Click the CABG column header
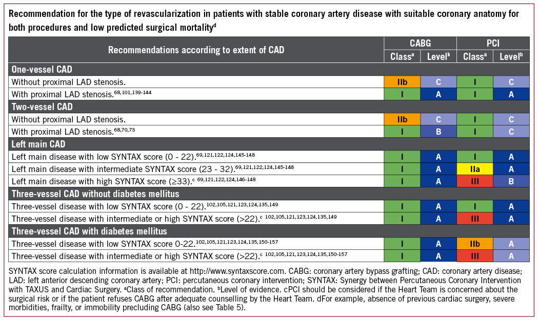This screenshot has height=320, width=538. coord(420,44)
